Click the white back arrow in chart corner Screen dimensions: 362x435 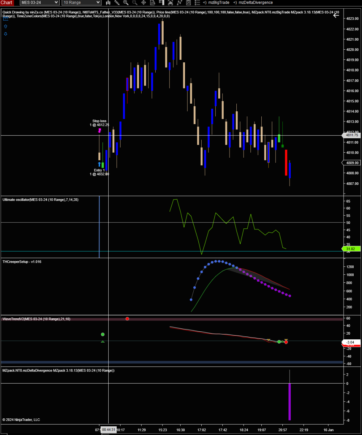pos(336,15)
